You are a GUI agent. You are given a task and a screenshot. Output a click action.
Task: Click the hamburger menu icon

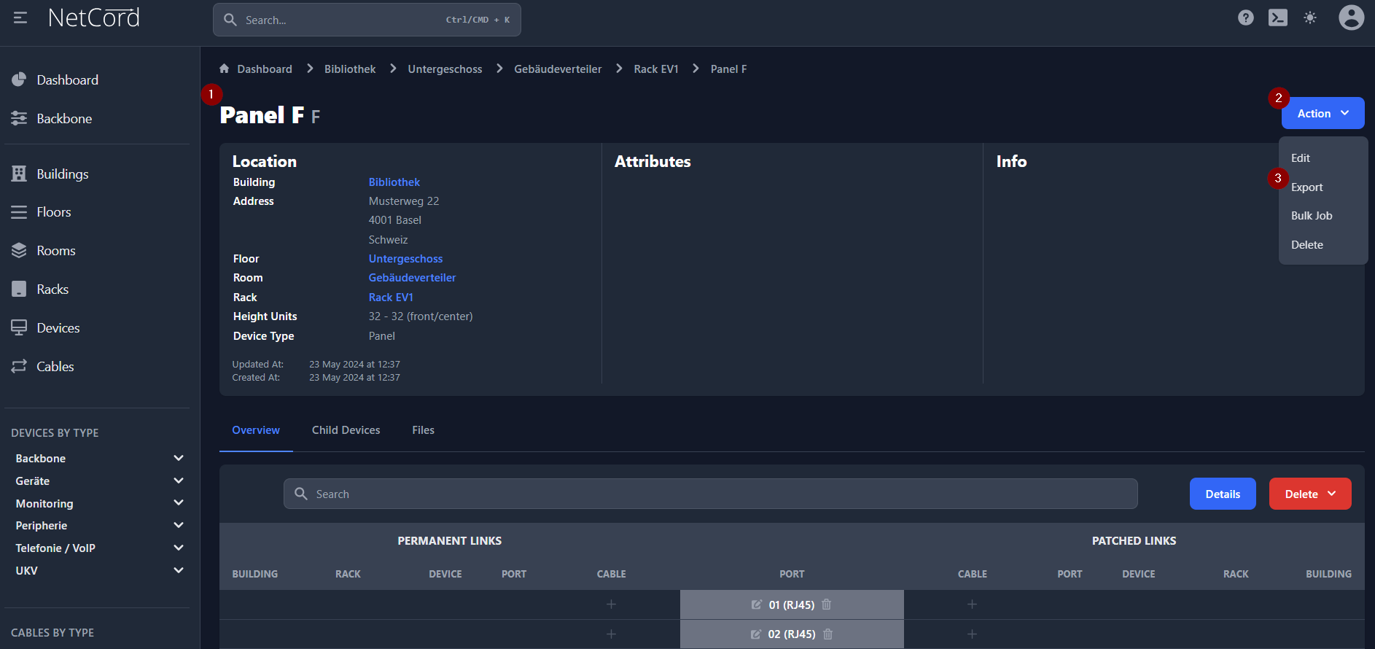tap(20, 18)
